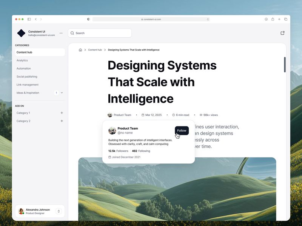Click the Content hub breadcrumb link
Screen dimensions: 302x226
(x=95, y=49)
